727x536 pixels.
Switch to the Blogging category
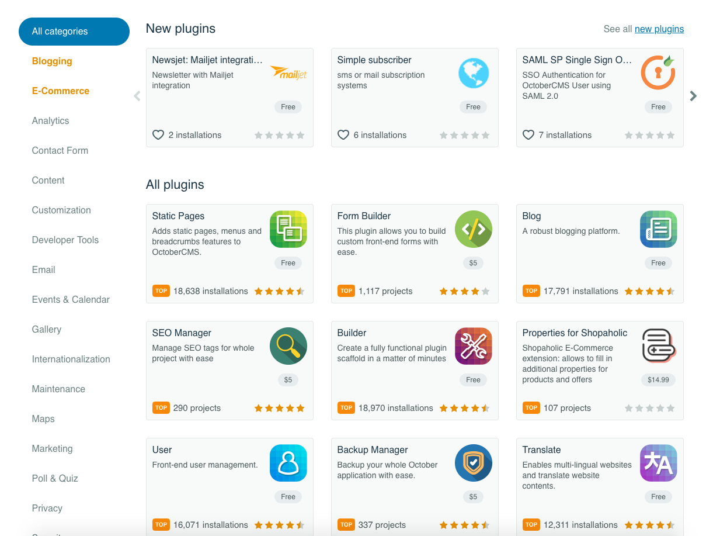51,61
